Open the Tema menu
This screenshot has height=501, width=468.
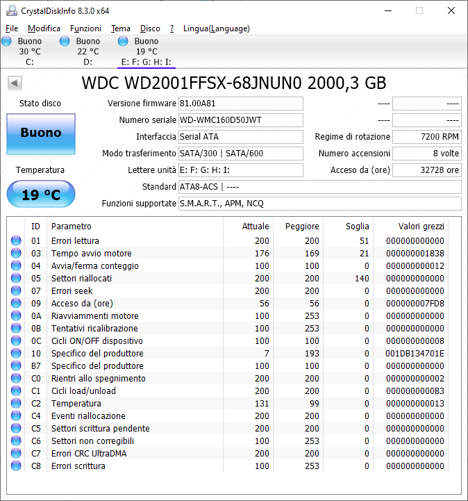click(121, 28)
